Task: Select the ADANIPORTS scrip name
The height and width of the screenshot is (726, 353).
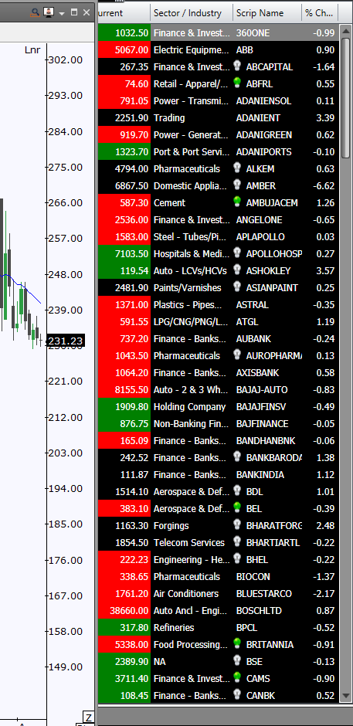Action: (x=264, y=151)
